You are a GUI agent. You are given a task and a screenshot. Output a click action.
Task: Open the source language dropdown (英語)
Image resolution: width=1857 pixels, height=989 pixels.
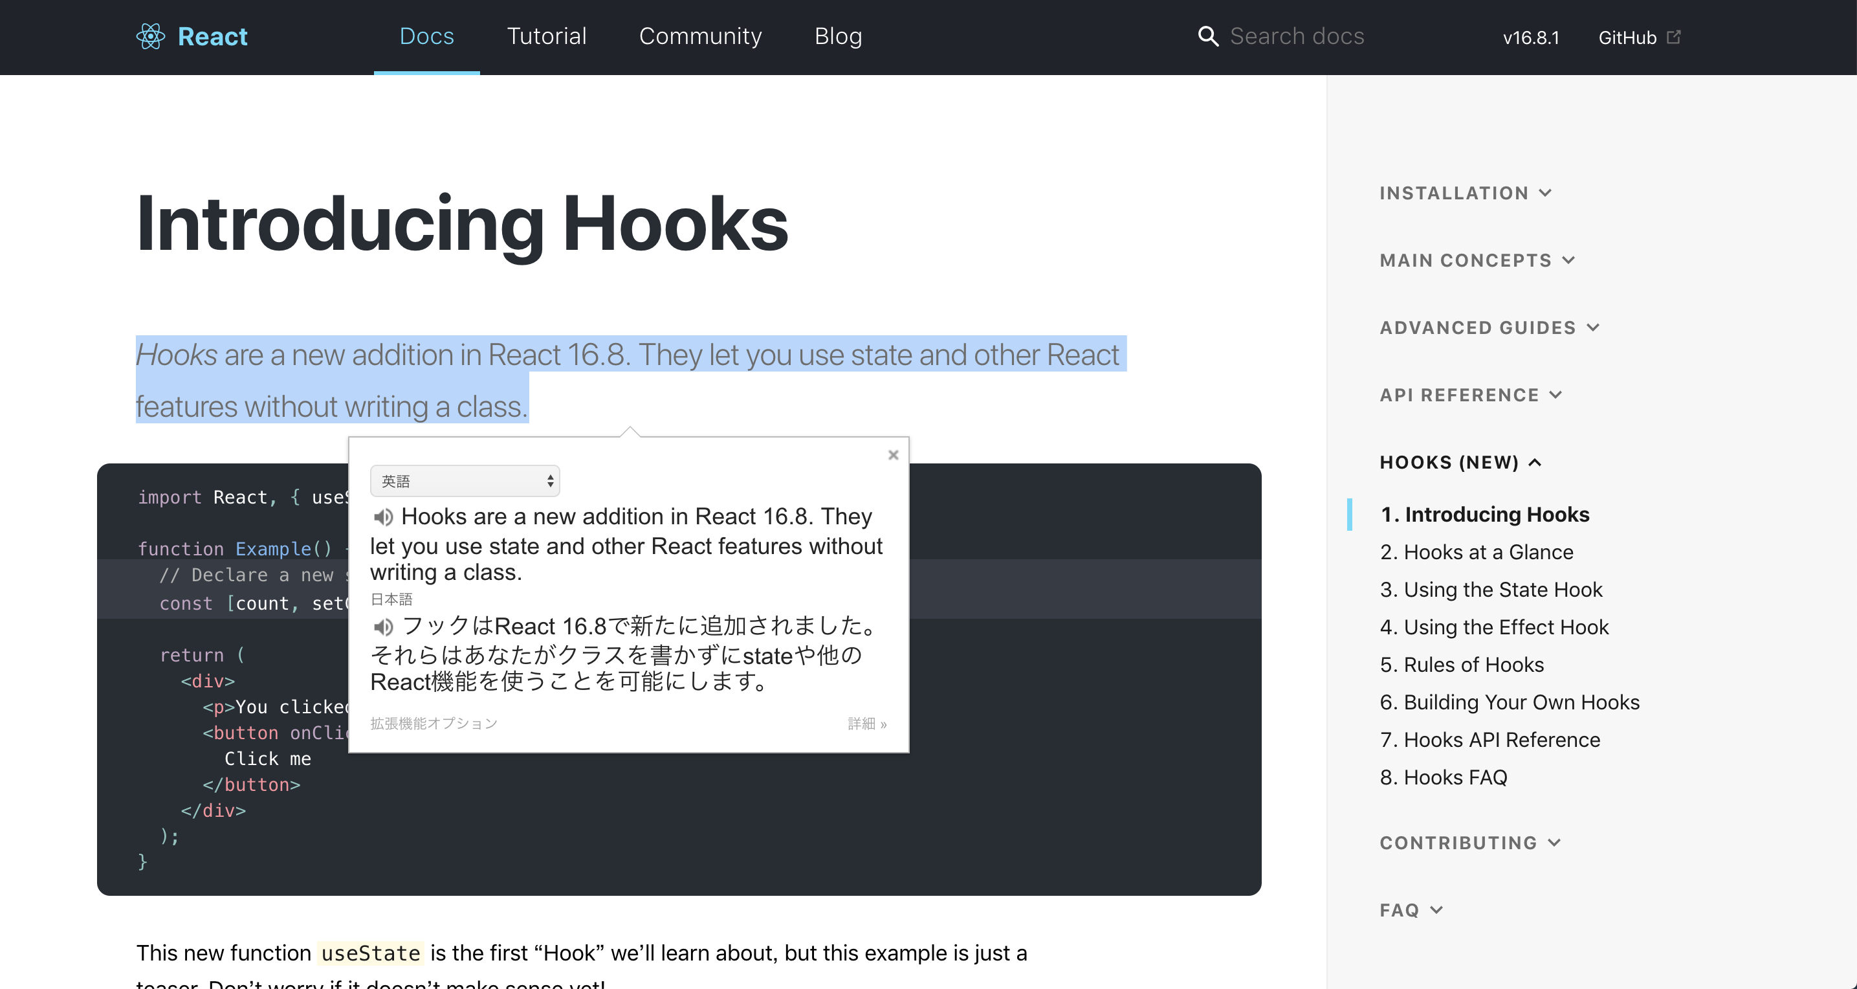click(x=465, y=481)
